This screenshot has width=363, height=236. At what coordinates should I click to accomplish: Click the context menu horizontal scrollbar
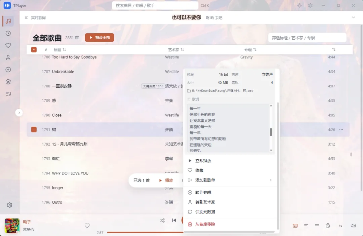point(230,232)
